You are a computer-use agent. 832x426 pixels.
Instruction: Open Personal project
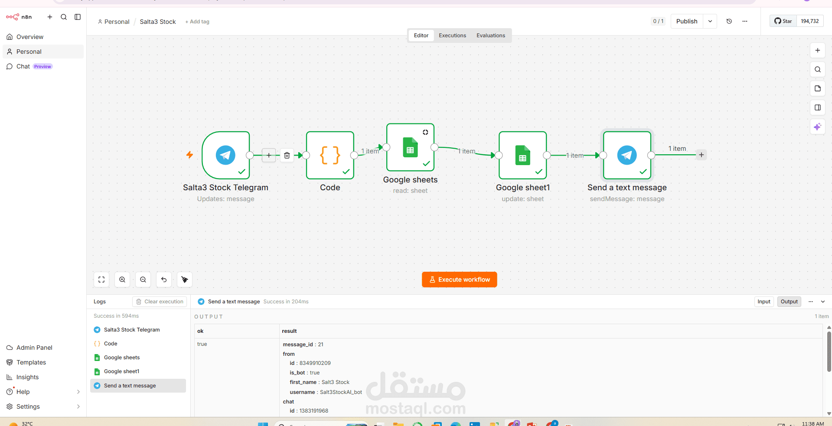point(43,52)
